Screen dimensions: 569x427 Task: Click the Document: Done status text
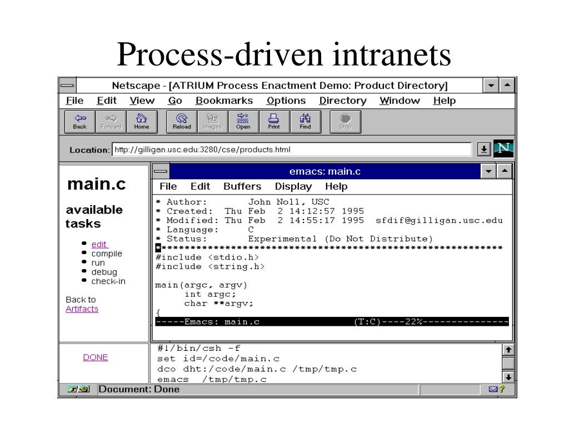pyautogui.click(x=139, y=389)
